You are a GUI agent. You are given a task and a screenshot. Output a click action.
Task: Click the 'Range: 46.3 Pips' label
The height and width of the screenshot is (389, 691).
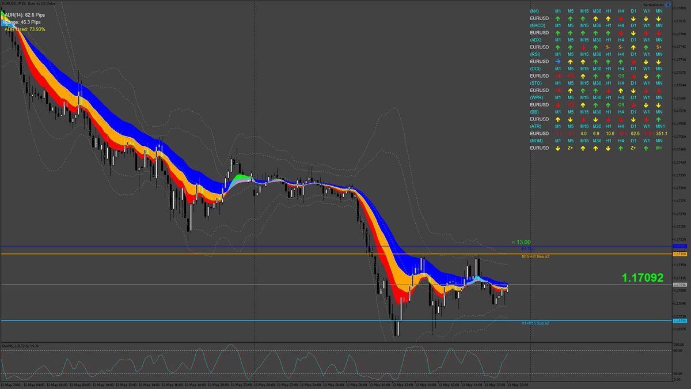22,22
